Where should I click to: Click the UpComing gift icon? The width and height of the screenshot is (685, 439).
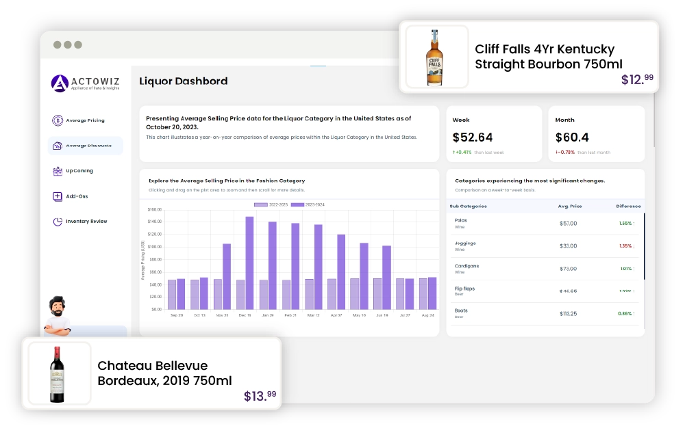[x=58, y=171]
